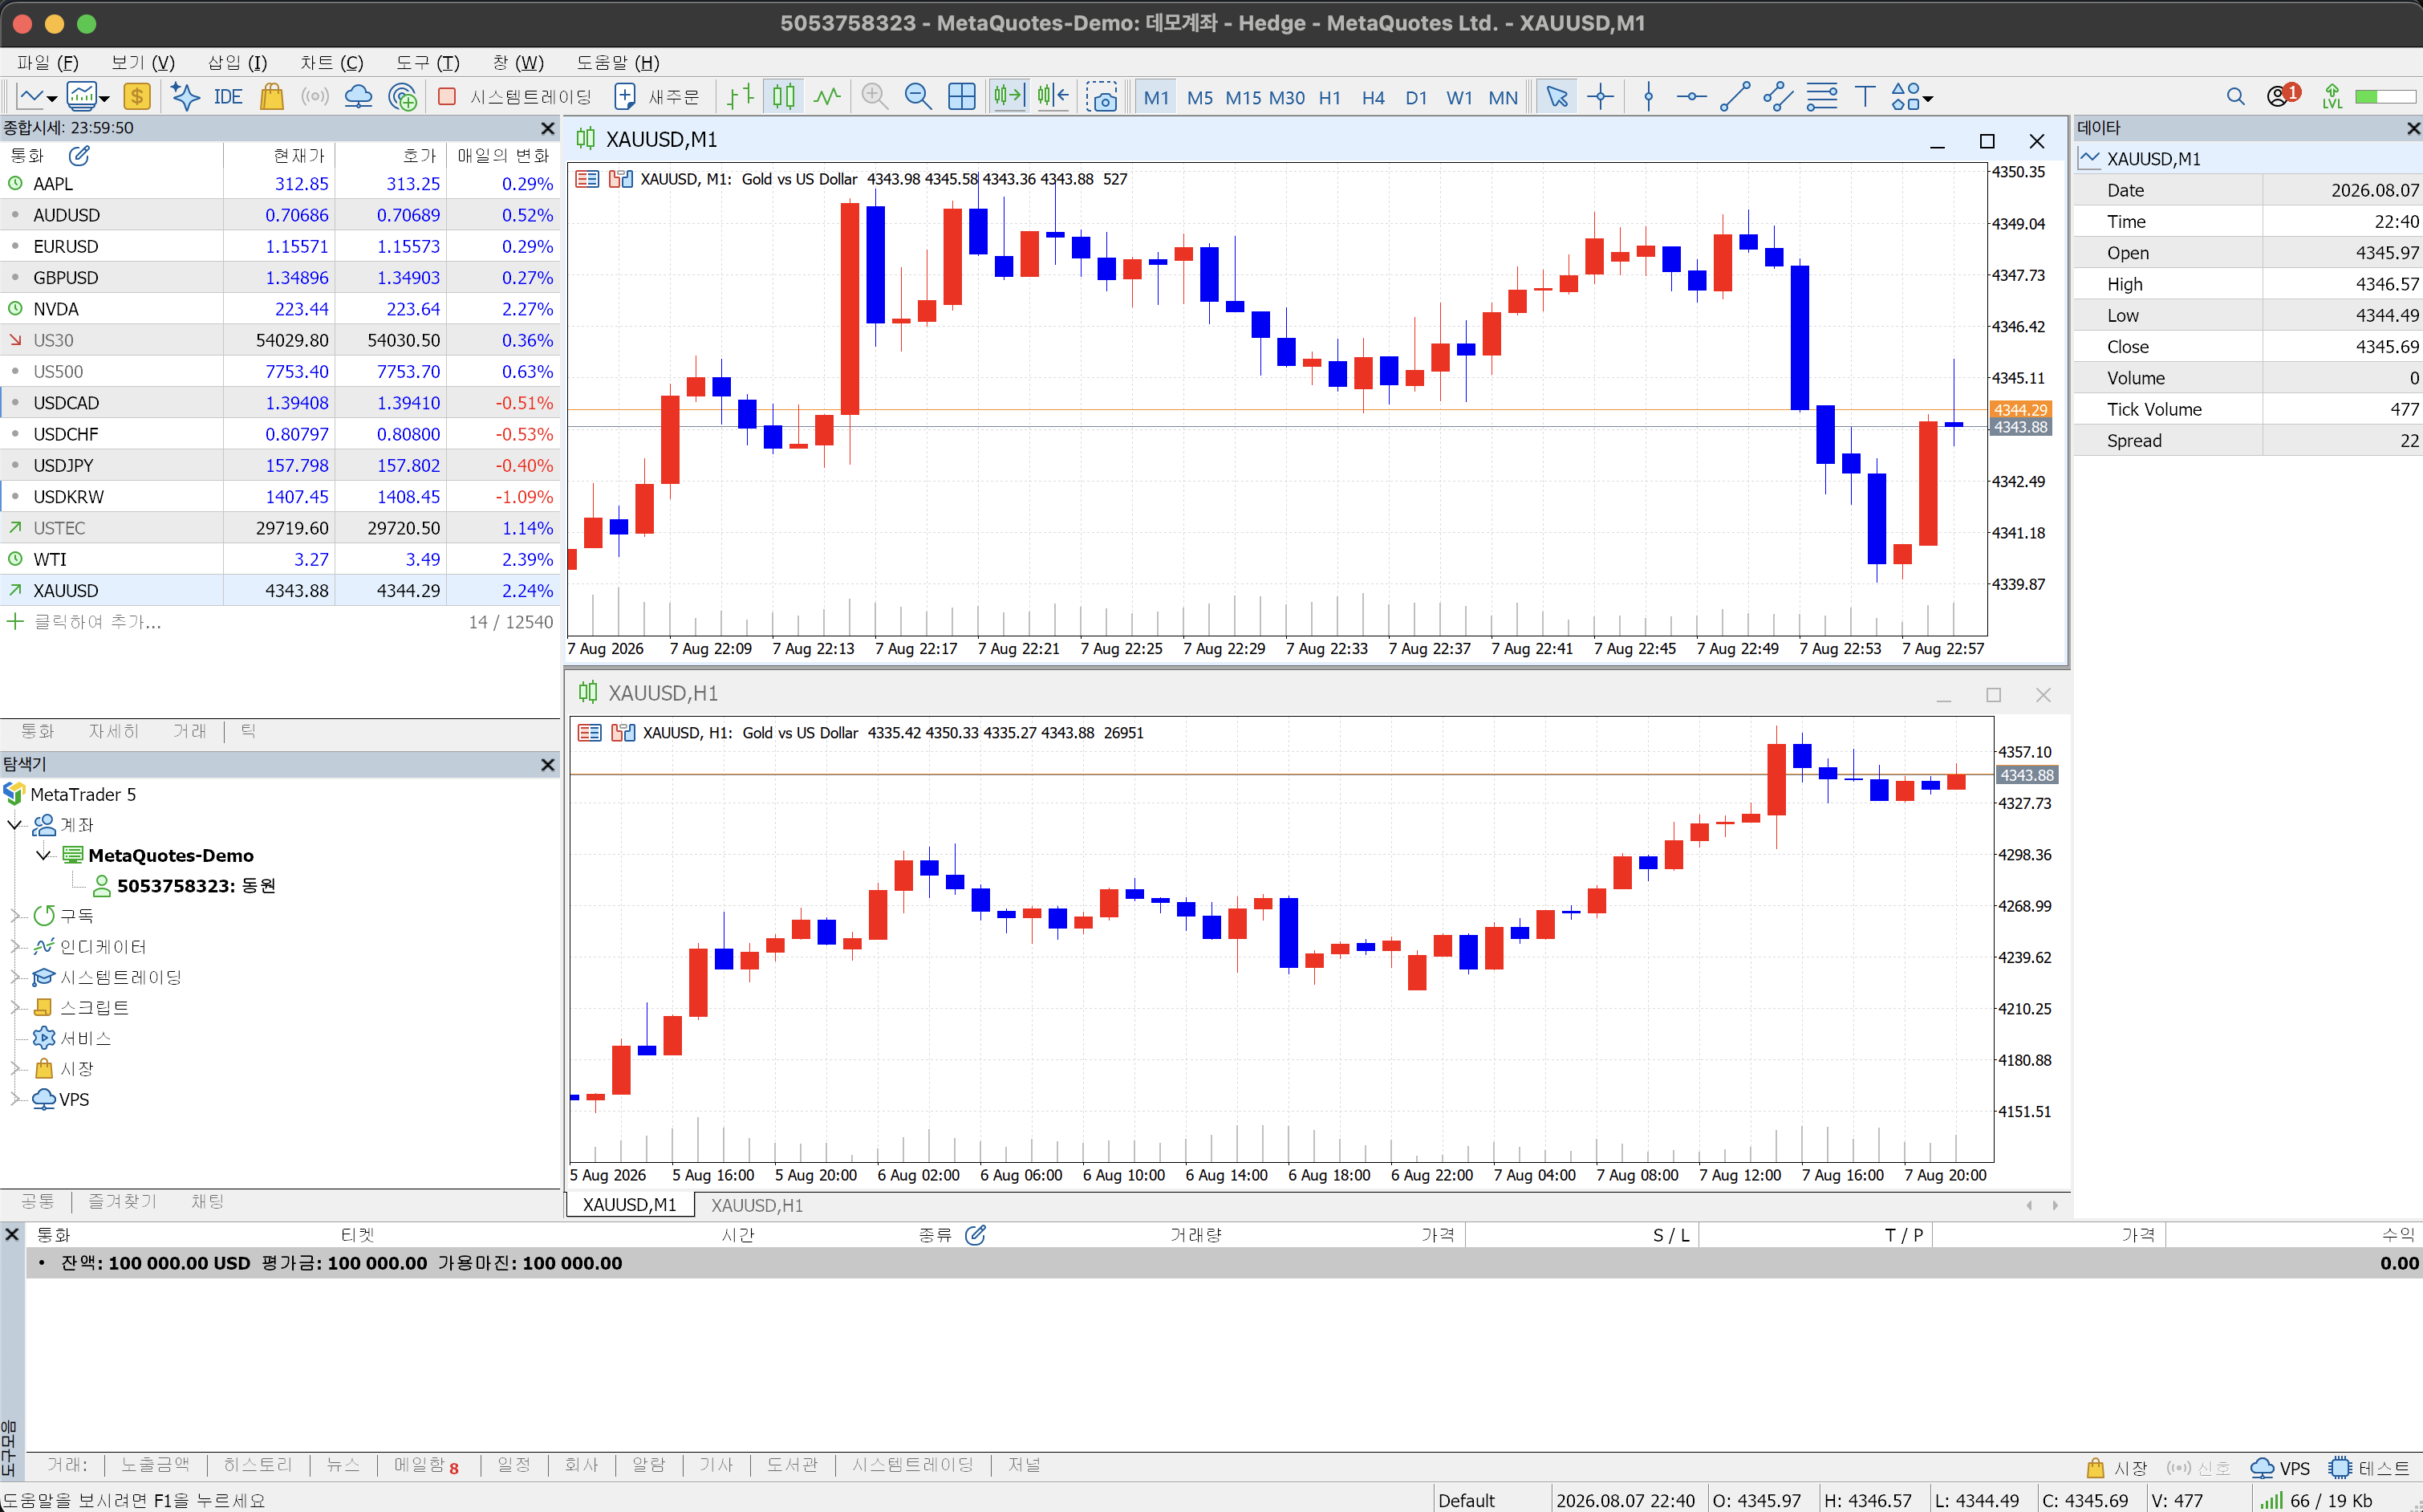Toggle 시스템트레이딩 algo trading in the toolbar
This screenshot has height=1512, width=2423.
pos(515,97)
